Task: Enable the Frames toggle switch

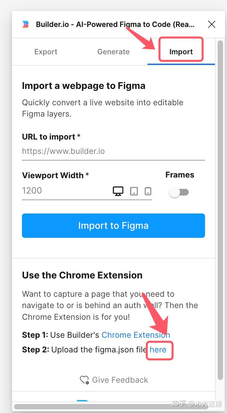Action: 179,192
